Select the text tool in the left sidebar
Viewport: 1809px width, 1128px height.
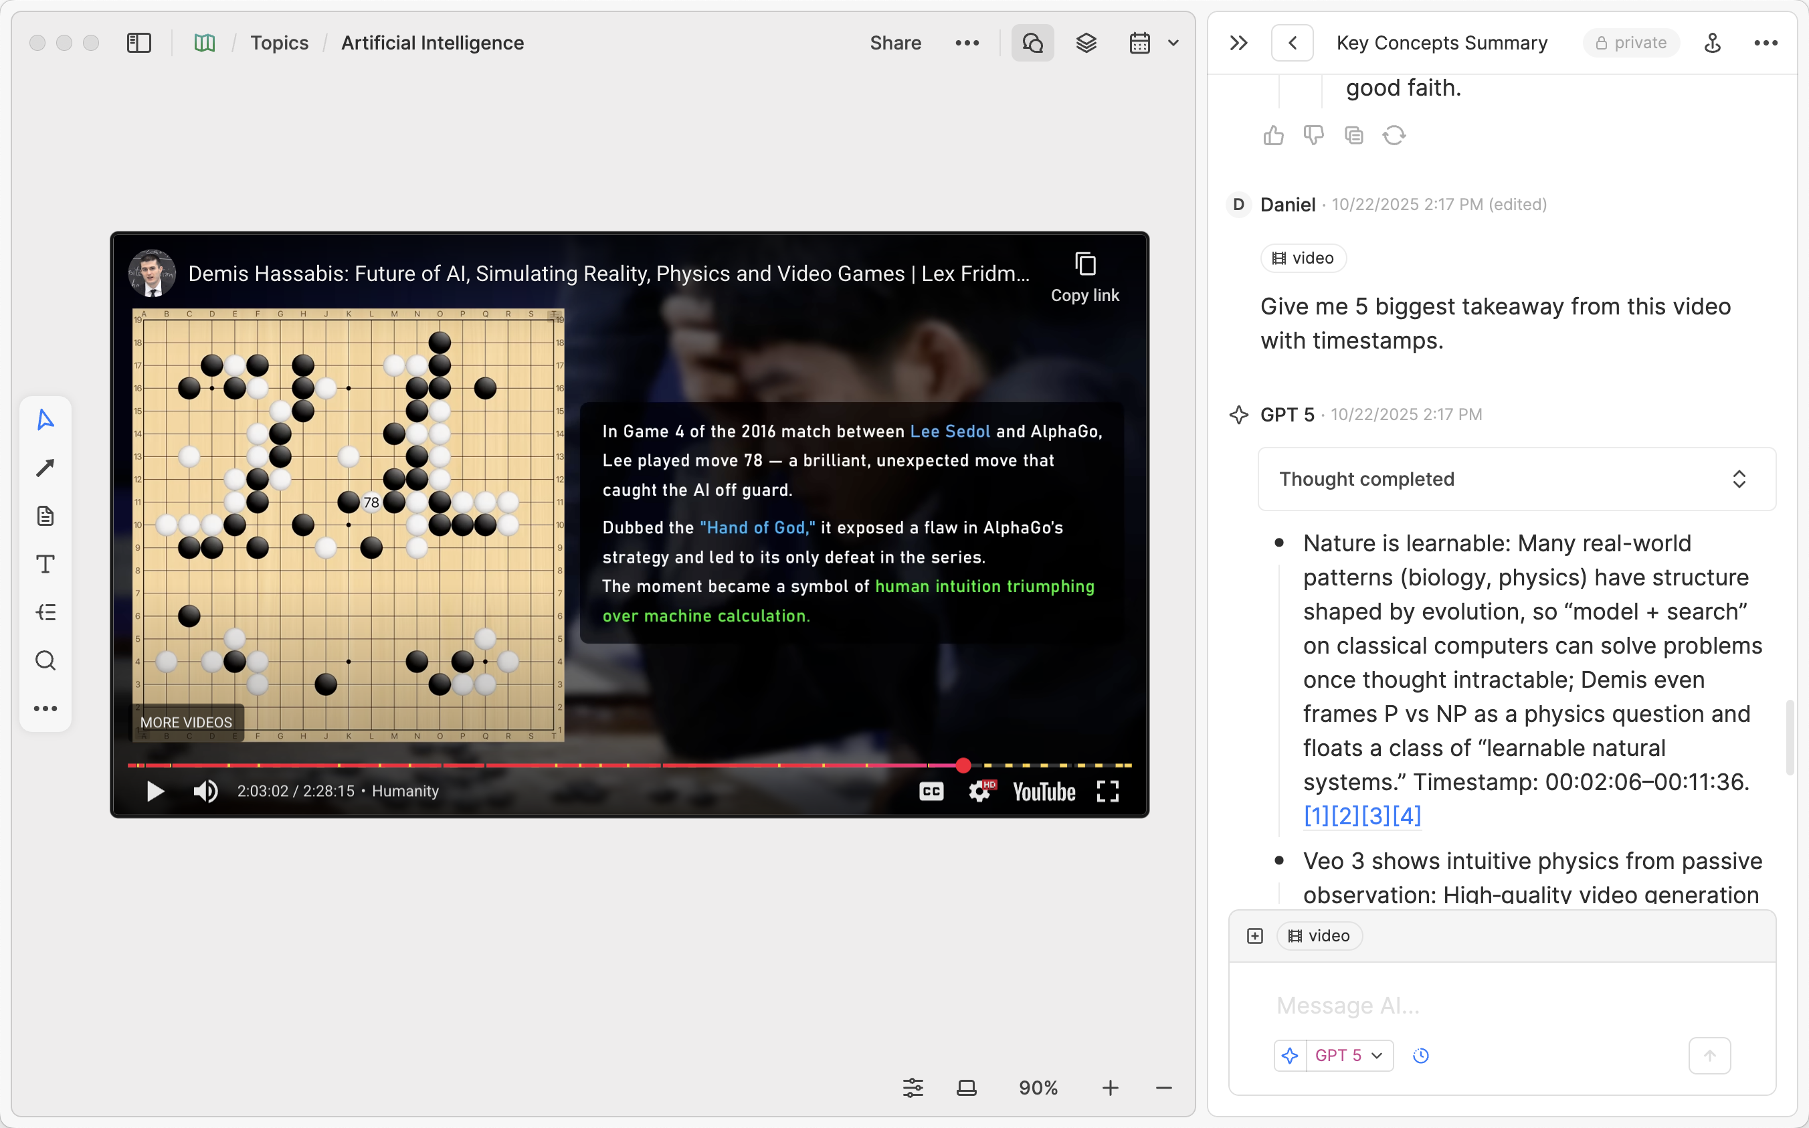tap(45, 564)
